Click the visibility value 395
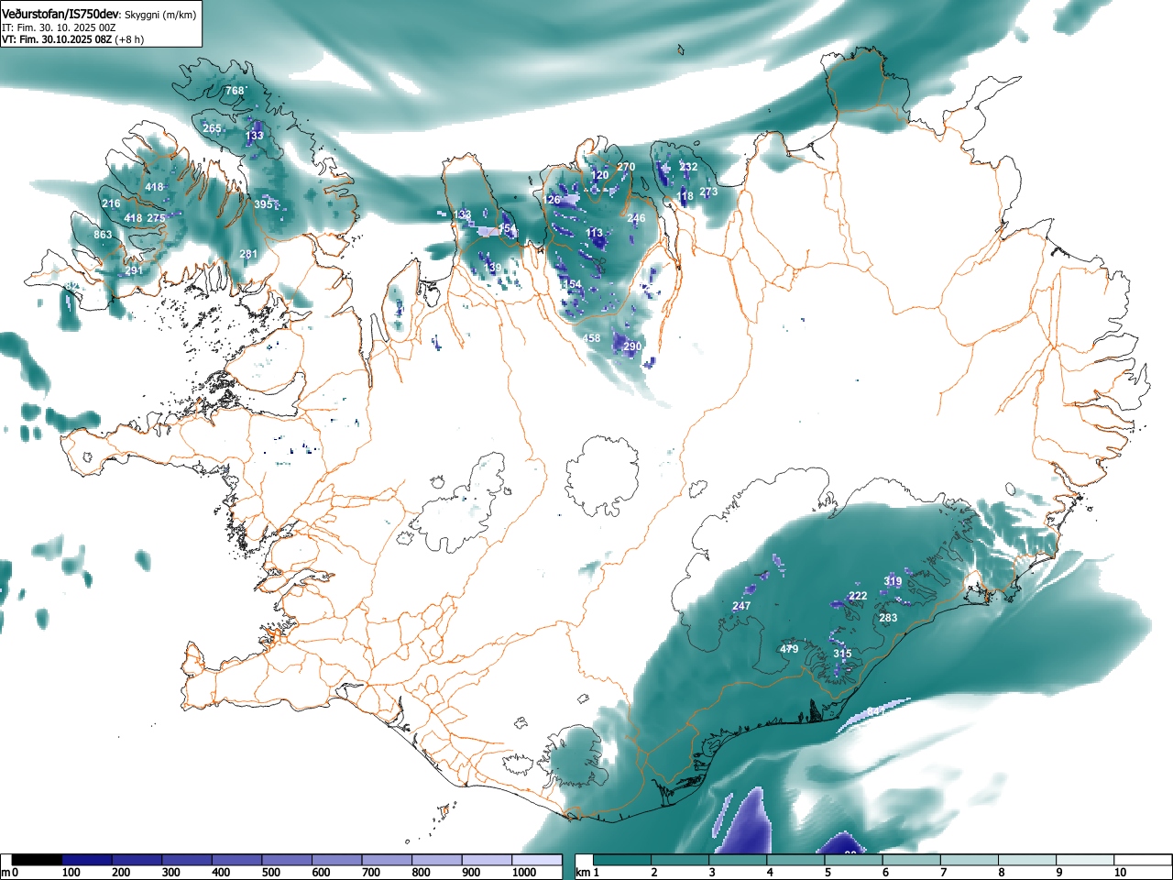This screenshot has width=1173, height=880. pos(263,204)
